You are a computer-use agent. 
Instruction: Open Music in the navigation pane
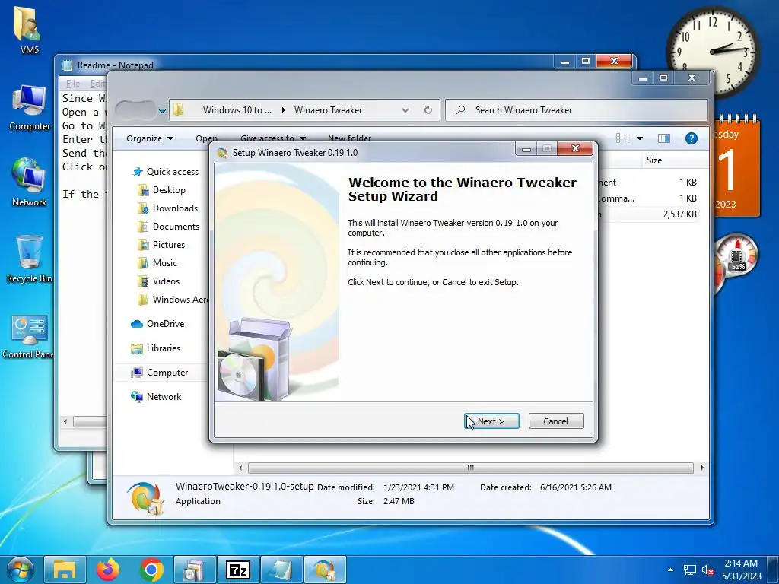pos(157,263)
